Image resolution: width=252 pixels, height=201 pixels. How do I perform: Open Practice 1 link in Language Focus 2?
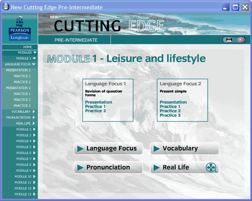(170, 106)
